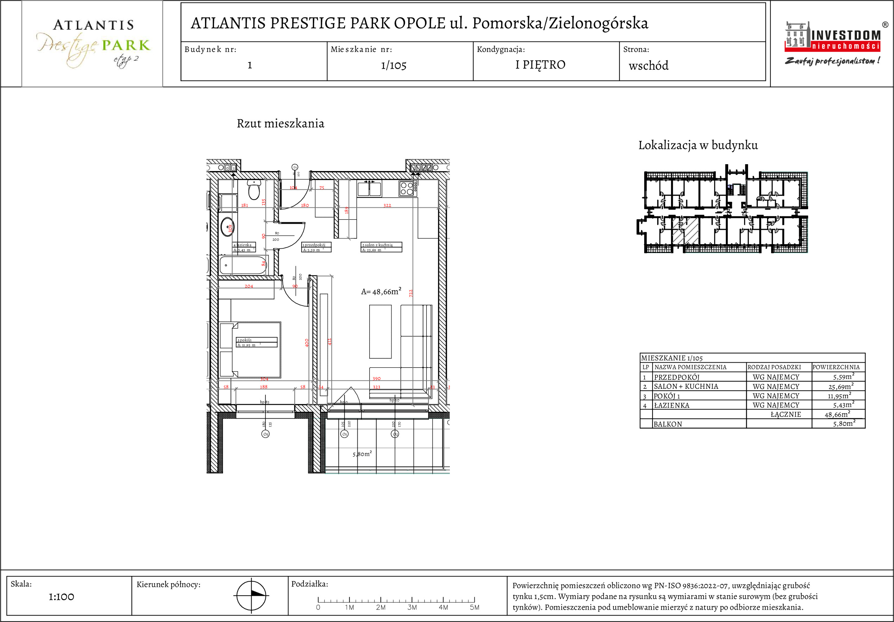The image size is (894, 622).
Task: Select the POKÓJ 1 row name in table
Action: pyautogui.click(x=667, y=396)
